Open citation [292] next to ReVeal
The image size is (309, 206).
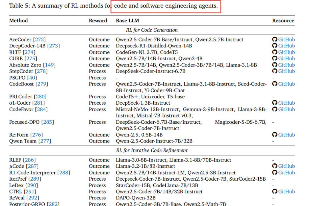pos(33,198)
